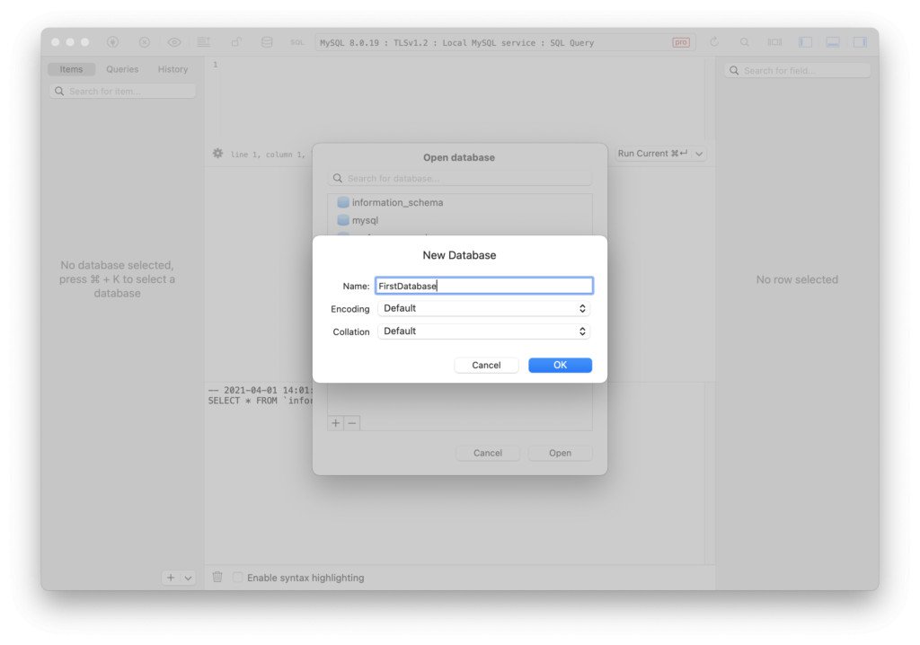
Task: Toggle the left sidebar panel icon
Action: 805,41
